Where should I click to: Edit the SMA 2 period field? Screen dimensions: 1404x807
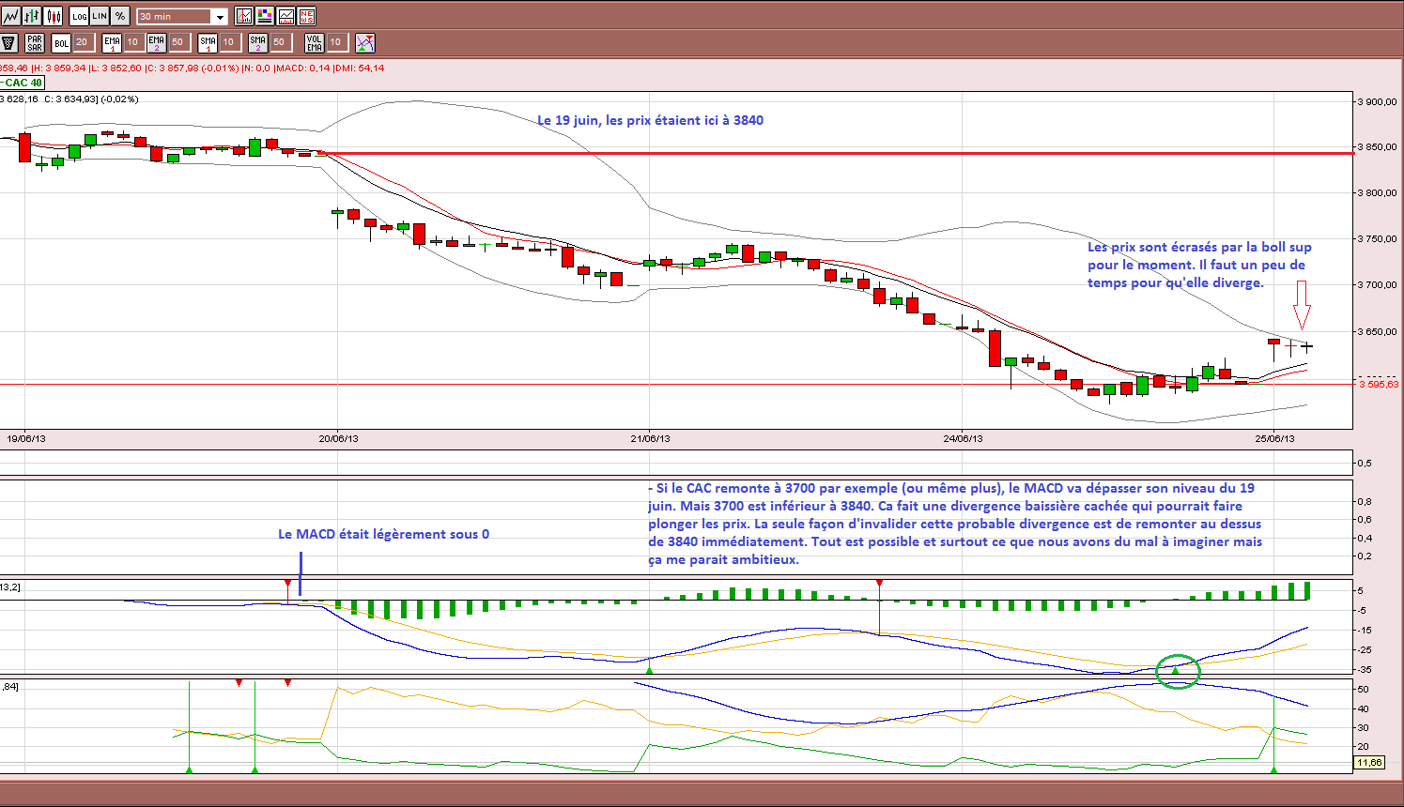280,42
